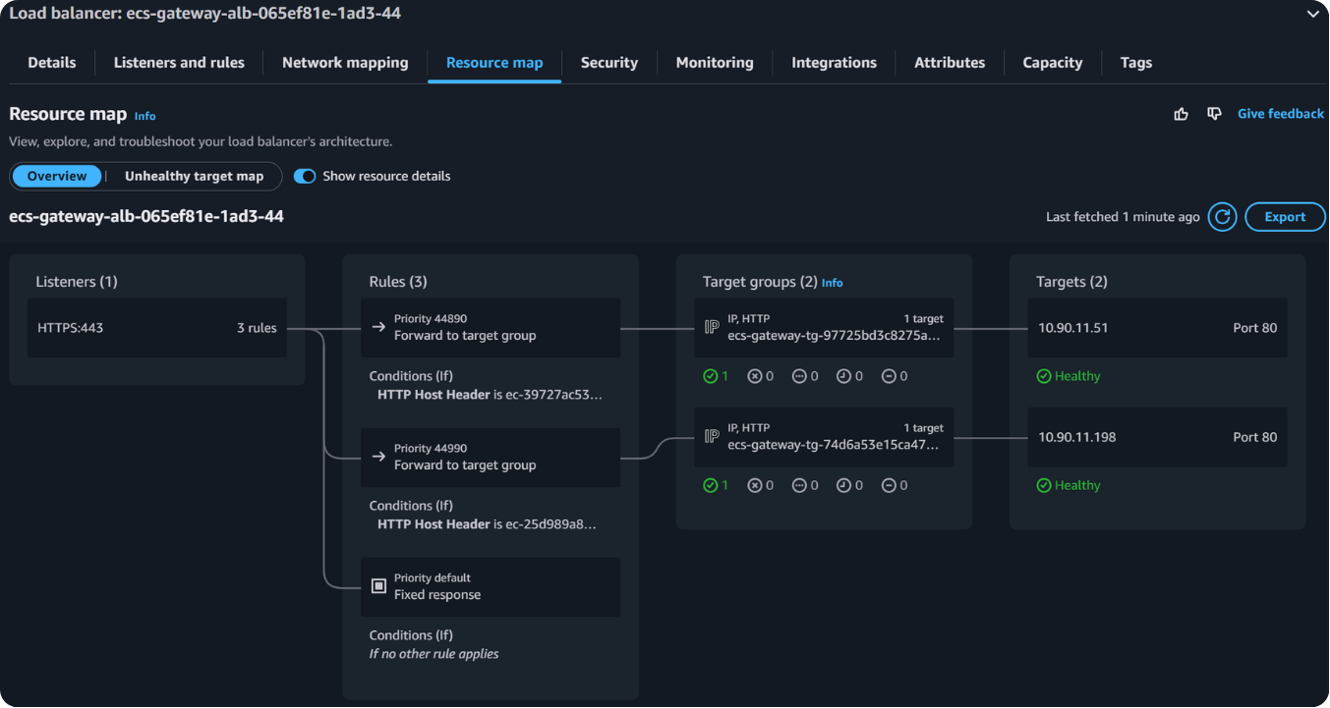Click Port 80 for target 10.90.11.198
This screenshot has height=708, width=1330.
pos(1255,437)
